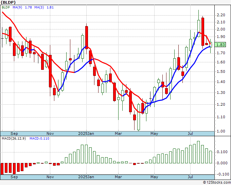
Task: Click the 1.20 price axis label
Action: (221, 104)
